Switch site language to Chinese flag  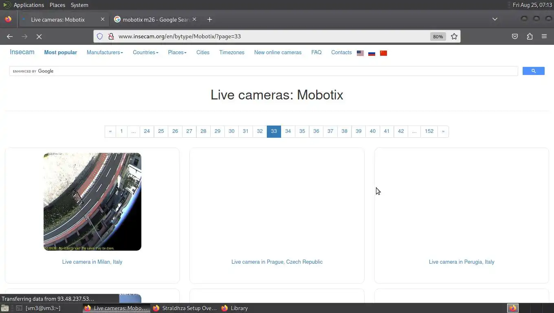point(383,53)
